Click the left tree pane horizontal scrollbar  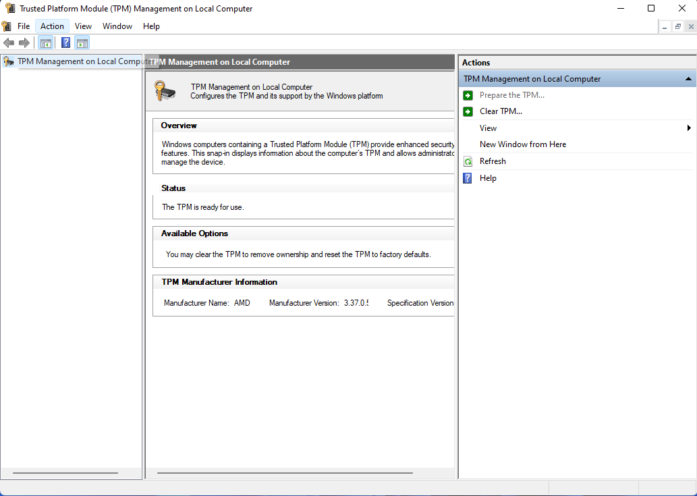[65, 473]
